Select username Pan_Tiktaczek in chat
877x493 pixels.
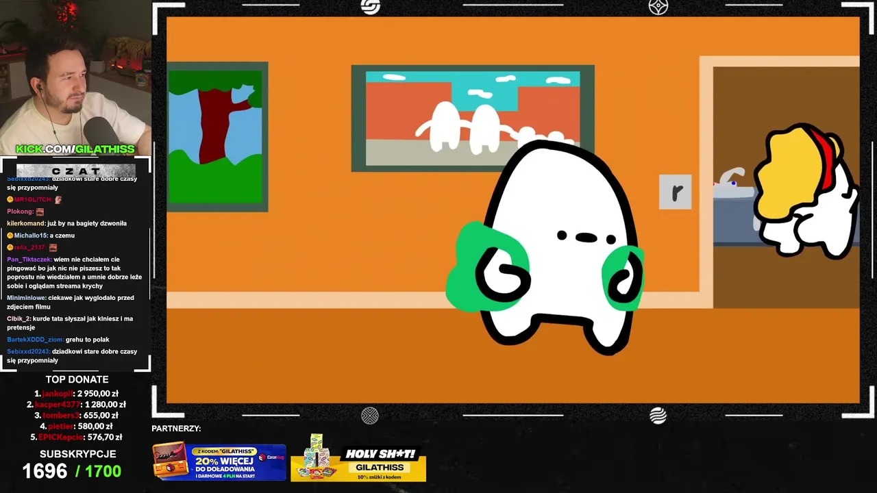coord(29,260)
